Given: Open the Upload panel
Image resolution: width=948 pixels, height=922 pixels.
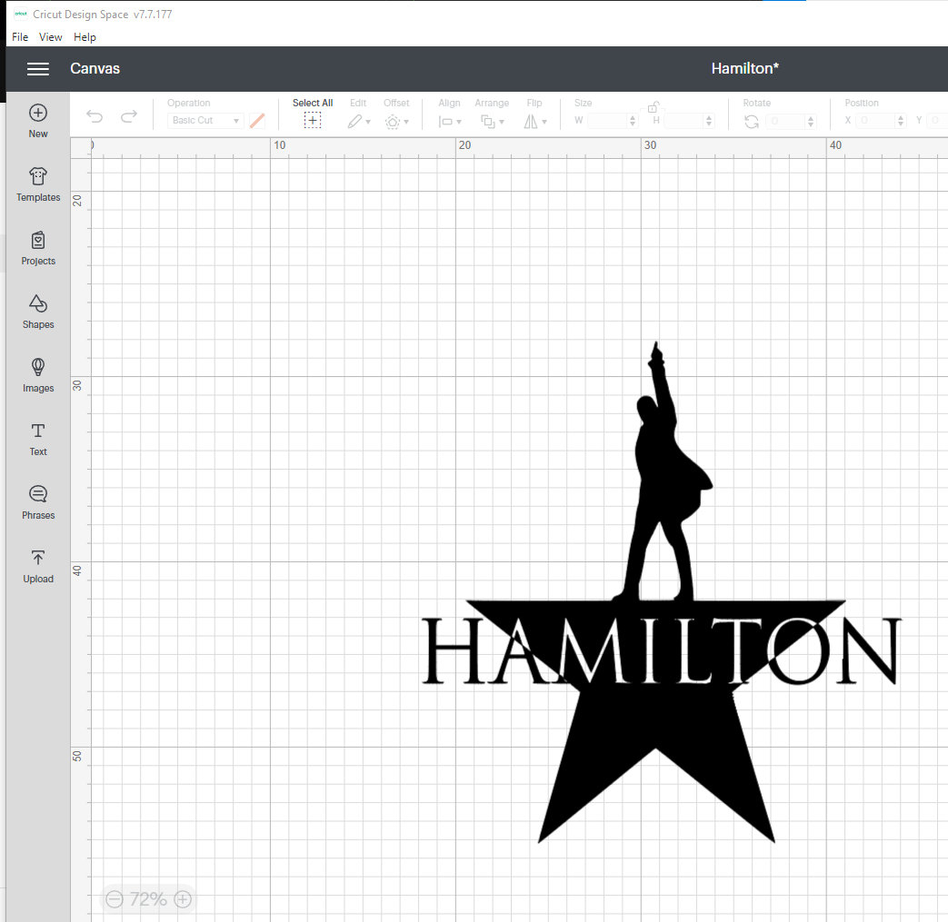Looking at the screenshot, I should pos(37,566).
